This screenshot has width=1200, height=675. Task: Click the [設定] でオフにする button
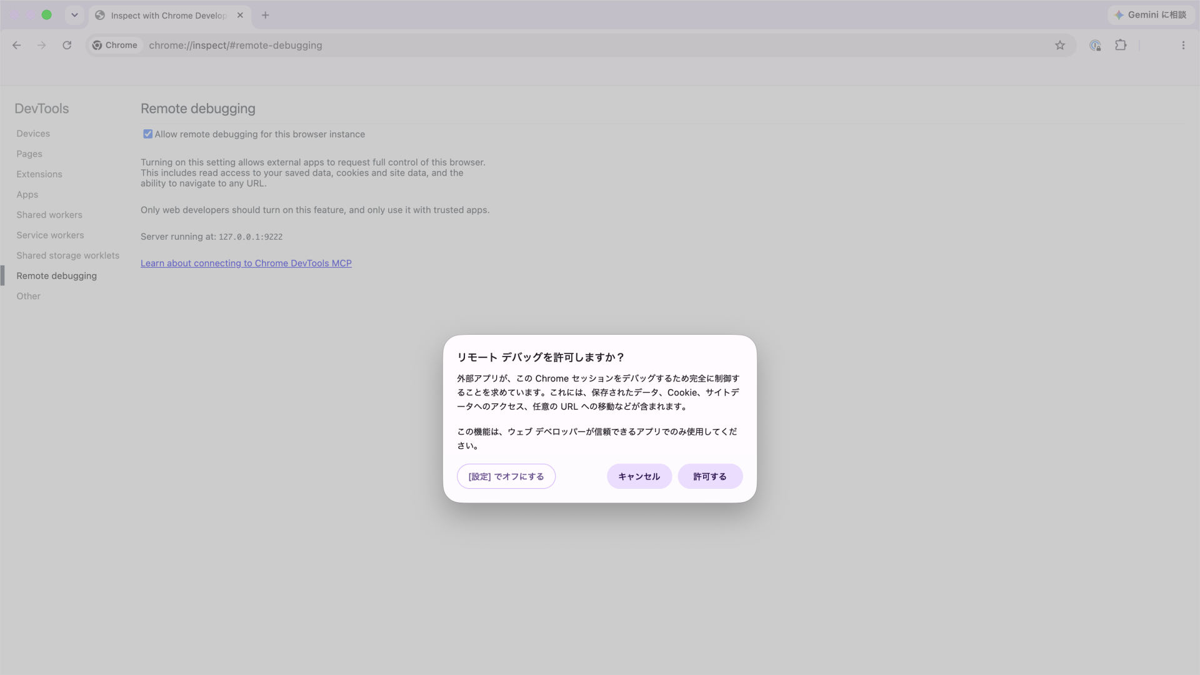(x=506, y=476)
